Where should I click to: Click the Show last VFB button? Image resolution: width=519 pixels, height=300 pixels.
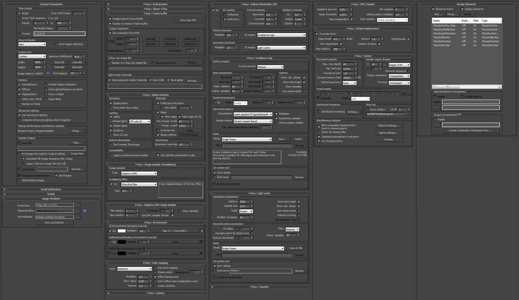pos(188,20)
